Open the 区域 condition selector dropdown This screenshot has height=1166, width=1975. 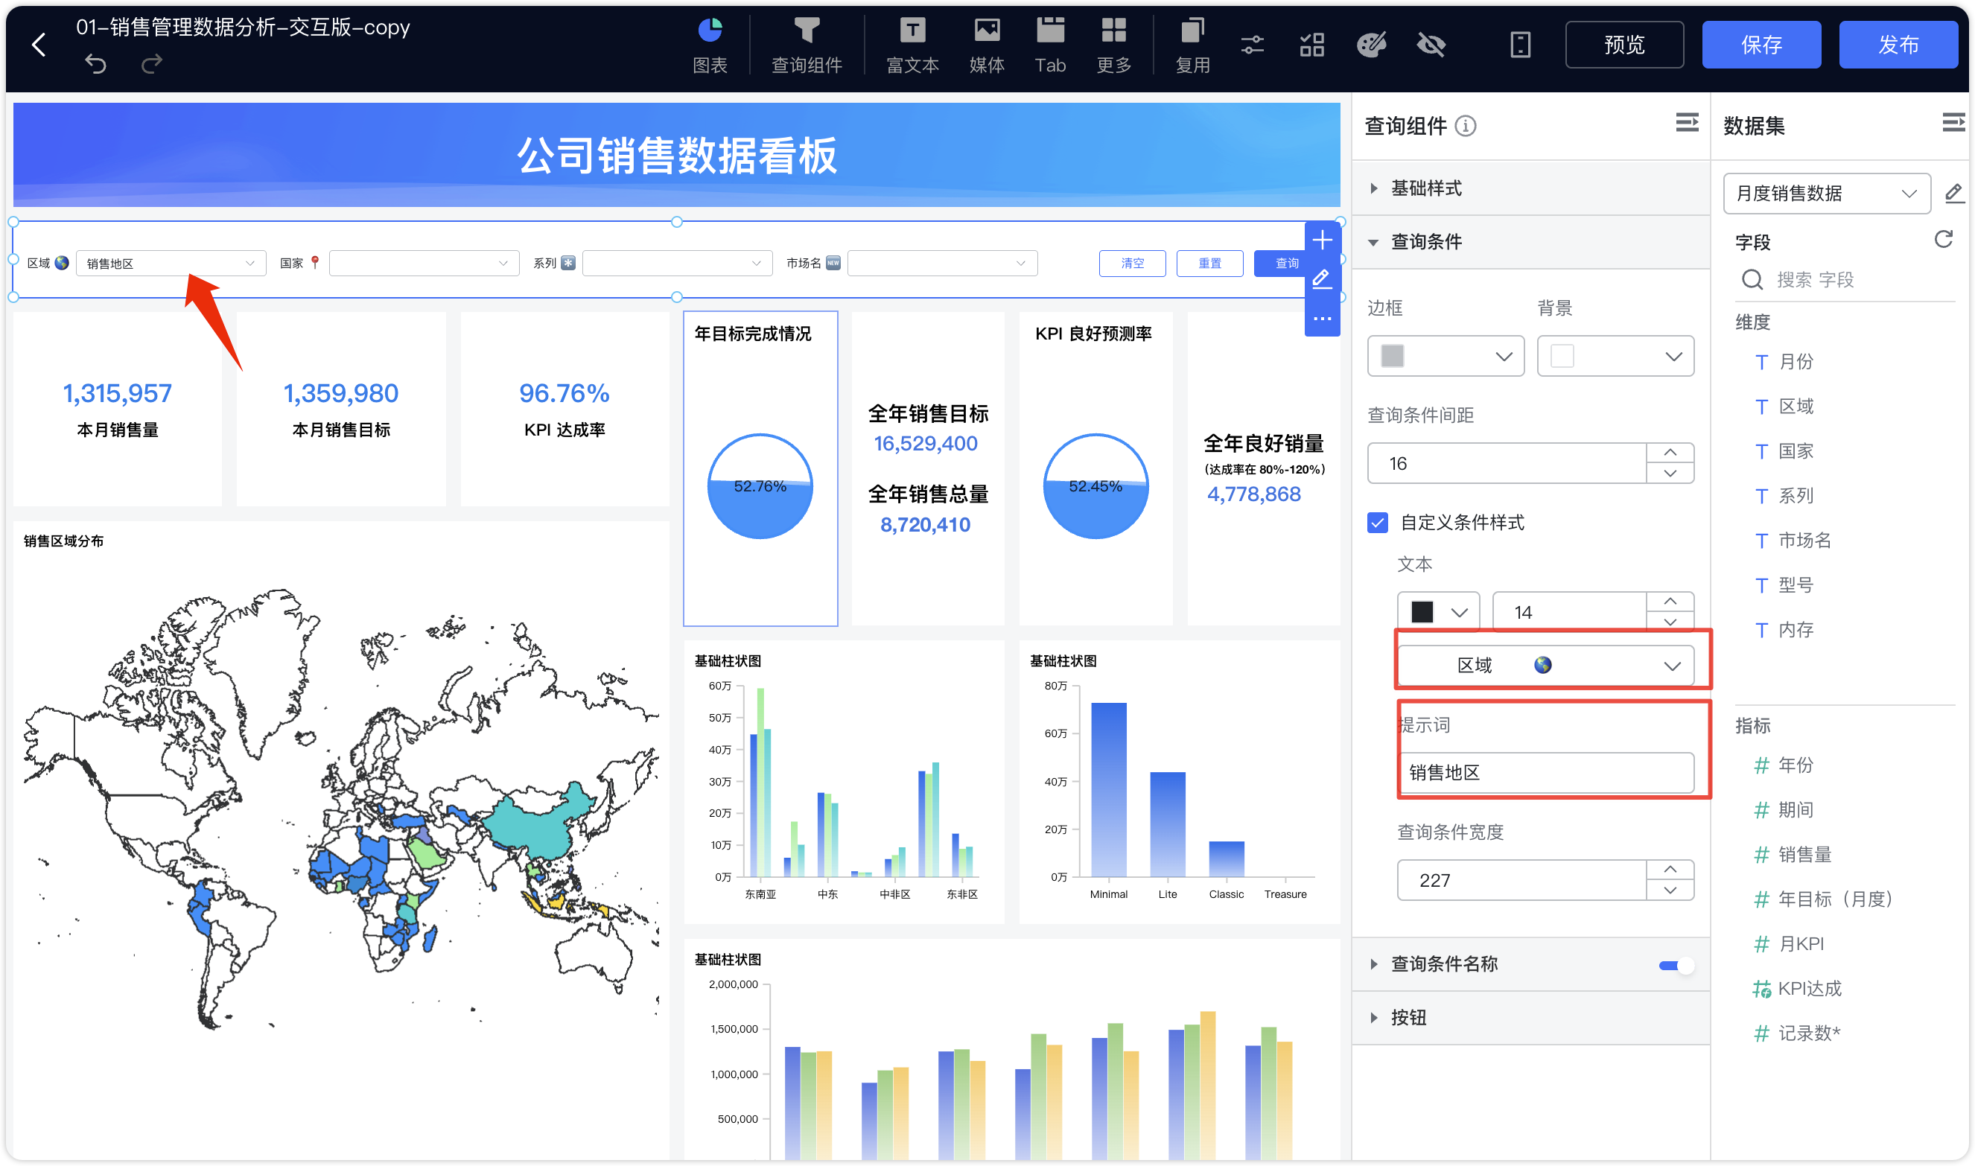[x=1545, y=666]
